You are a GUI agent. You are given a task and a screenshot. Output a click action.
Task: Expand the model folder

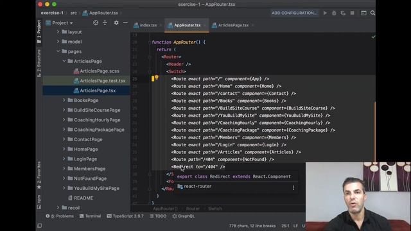click(x=58, y=41)
